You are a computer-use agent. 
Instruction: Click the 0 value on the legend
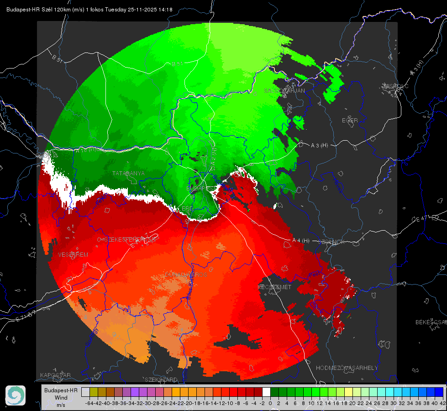pos(270,403)
